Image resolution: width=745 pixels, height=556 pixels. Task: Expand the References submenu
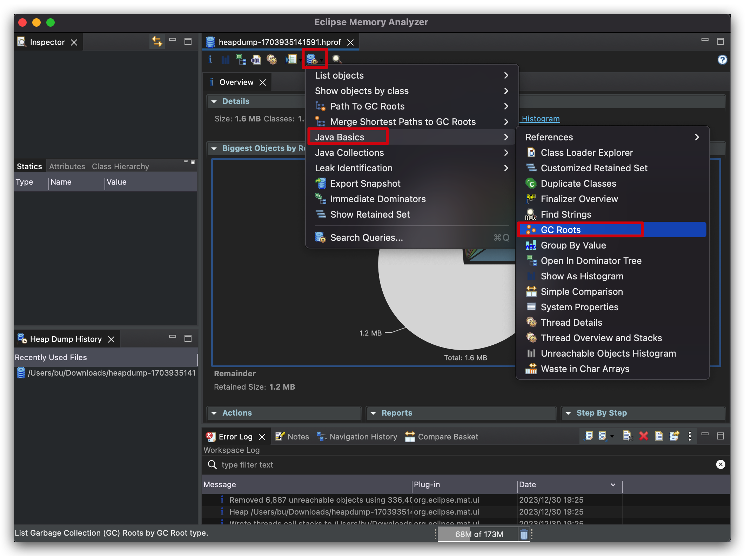[x=612, y=137]
